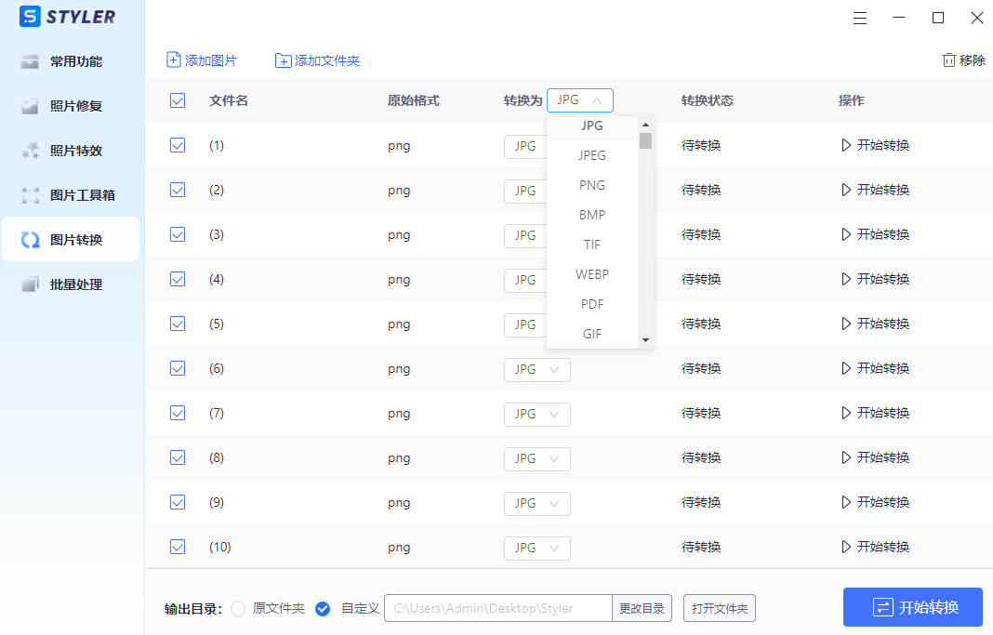Open the format dropdown for file (1)

[x=525, y=146]
